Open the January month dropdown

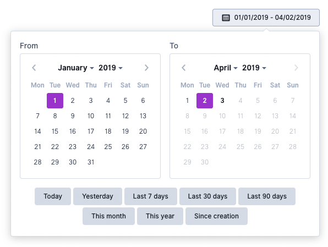click(x=76, y=68)
